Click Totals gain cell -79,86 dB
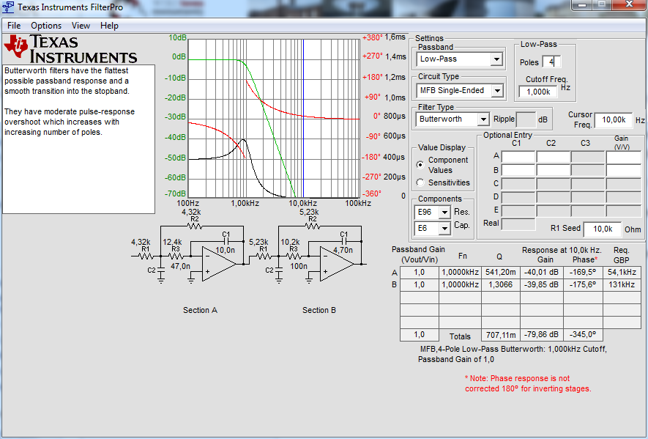 tap(541, 334)
